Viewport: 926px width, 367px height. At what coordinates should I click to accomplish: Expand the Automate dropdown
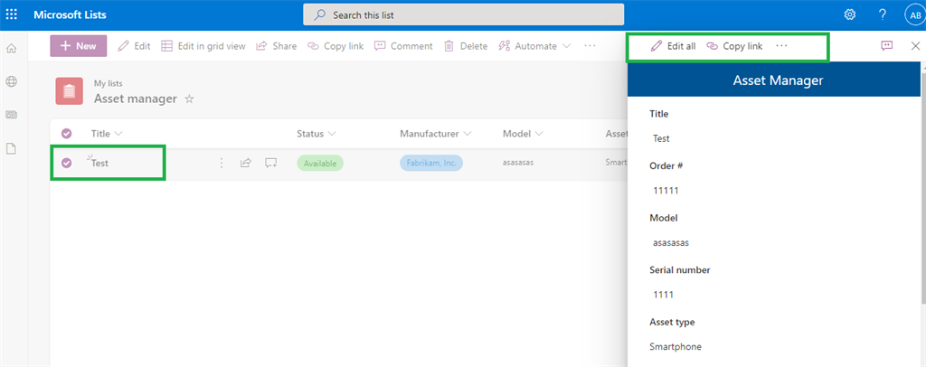pos(535,46)
